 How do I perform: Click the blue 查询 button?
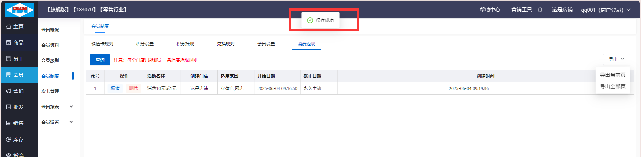coord(100,60)
